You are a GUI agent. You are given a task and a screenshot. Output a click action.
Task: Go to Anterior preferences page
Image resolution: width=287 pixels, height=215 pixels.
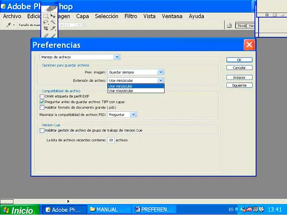click(239, 77)
